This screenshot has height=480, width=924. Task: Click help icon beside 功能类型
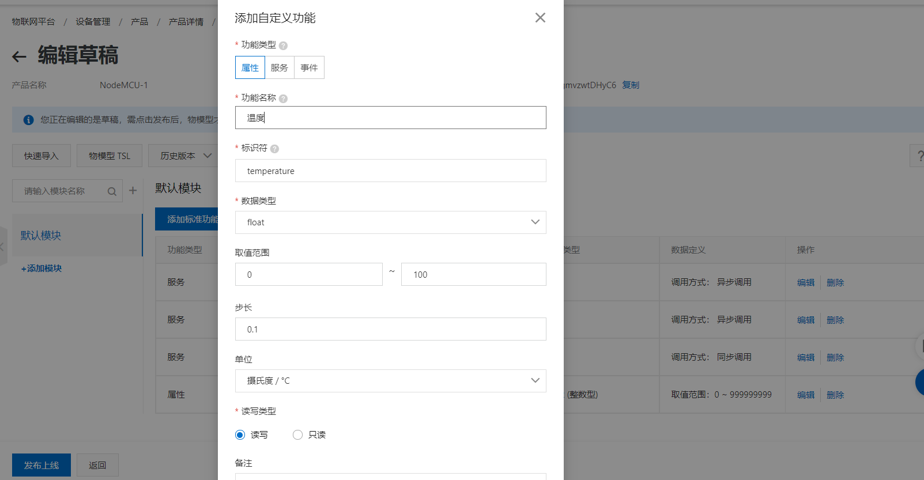pyautogui.click(x=283, y=46)
